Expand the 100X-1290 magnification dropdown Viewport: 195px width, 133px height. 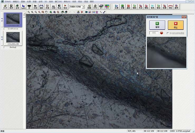tap(83, 7)
